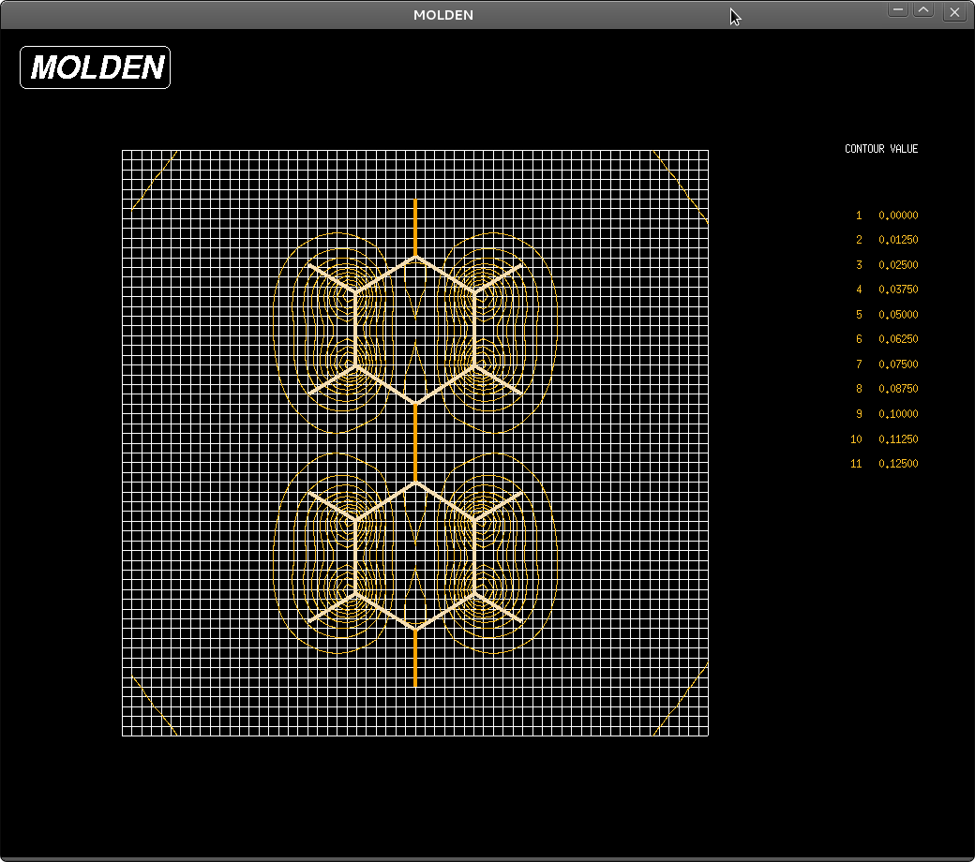This screenshot has width=975, height=862.
Task: Click the MOLDEN logo button
Action: pos(94,67)
